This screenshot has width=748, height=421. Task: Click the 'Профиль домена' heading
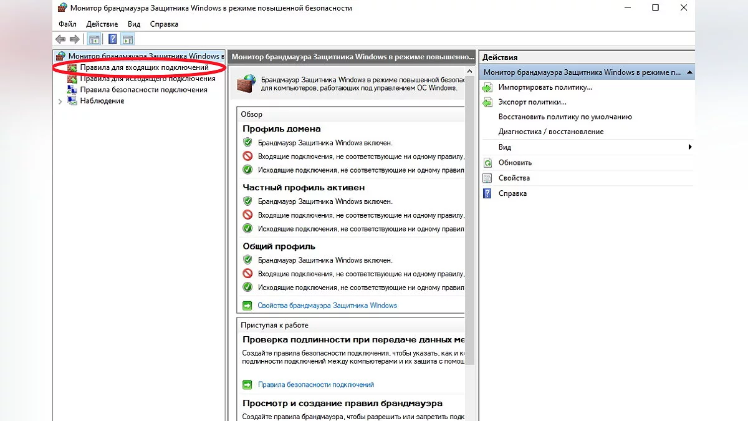(x=282, y=128)
